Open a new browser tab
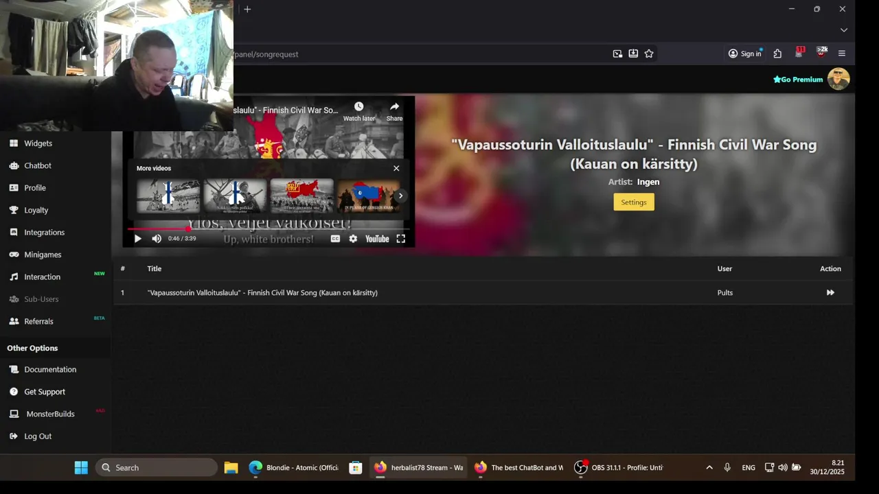The width and height of the screenshot is (879, 494). pyautogui.click(x=247, y=9)
